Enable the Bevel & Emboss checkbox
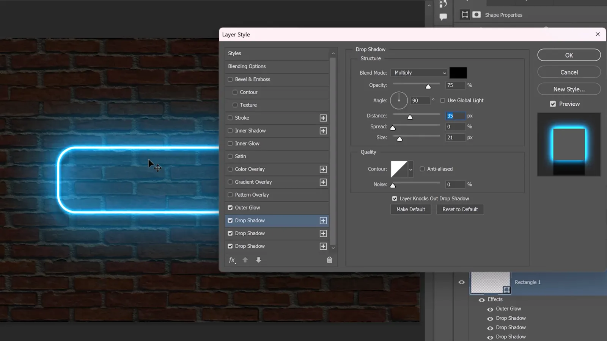The height and width of the screenshot is (341, 607). click(x=230, y=79)
